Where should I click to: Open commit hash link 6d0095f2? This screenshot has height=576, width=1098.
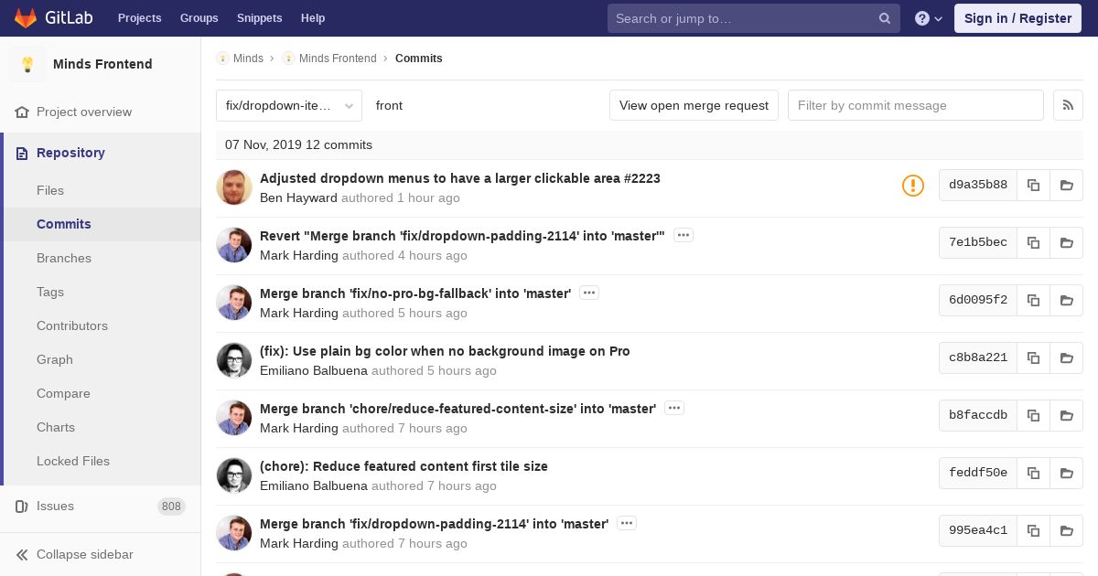coord(977,300)
